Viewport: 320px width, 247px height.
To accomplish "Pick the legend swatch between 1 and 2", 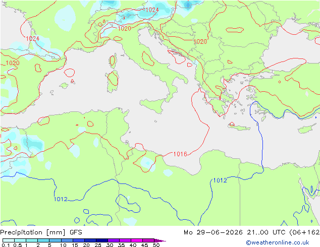I will (x=32, y=240).
